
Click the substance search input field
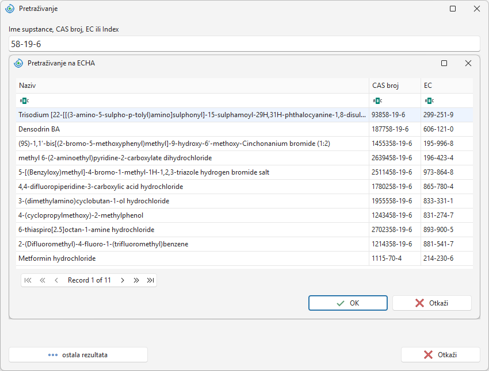click(244, 44)
